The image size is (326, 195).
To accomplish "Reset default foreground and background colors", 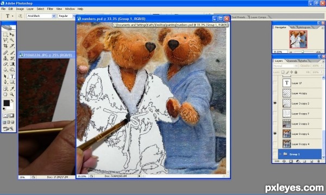I will (x=4, y=109).
